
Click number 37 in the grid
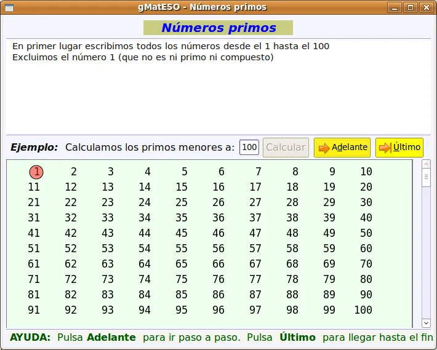[x=255, y=218]
